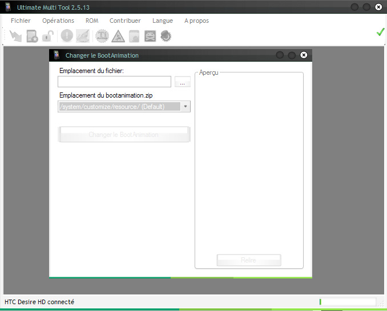
Task: Click the HTC Desire HD connecté status text
Action: (39, 302)
